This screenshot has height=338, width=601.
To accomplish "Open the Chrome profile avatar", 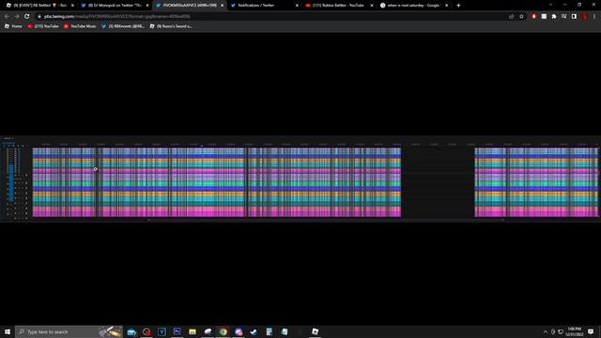I will coord(584,17).
